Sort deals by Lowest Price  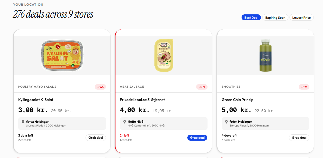301,18
